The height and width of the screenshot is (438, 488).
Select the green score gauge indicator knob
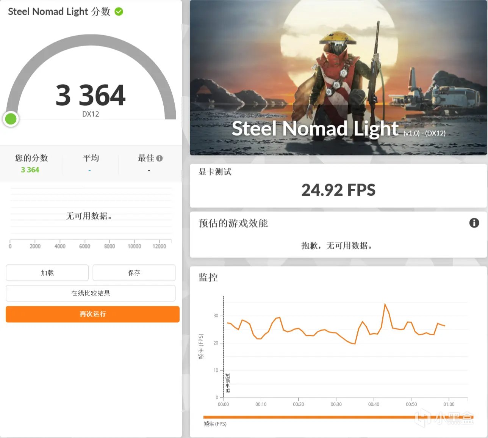tap(11, 119)
